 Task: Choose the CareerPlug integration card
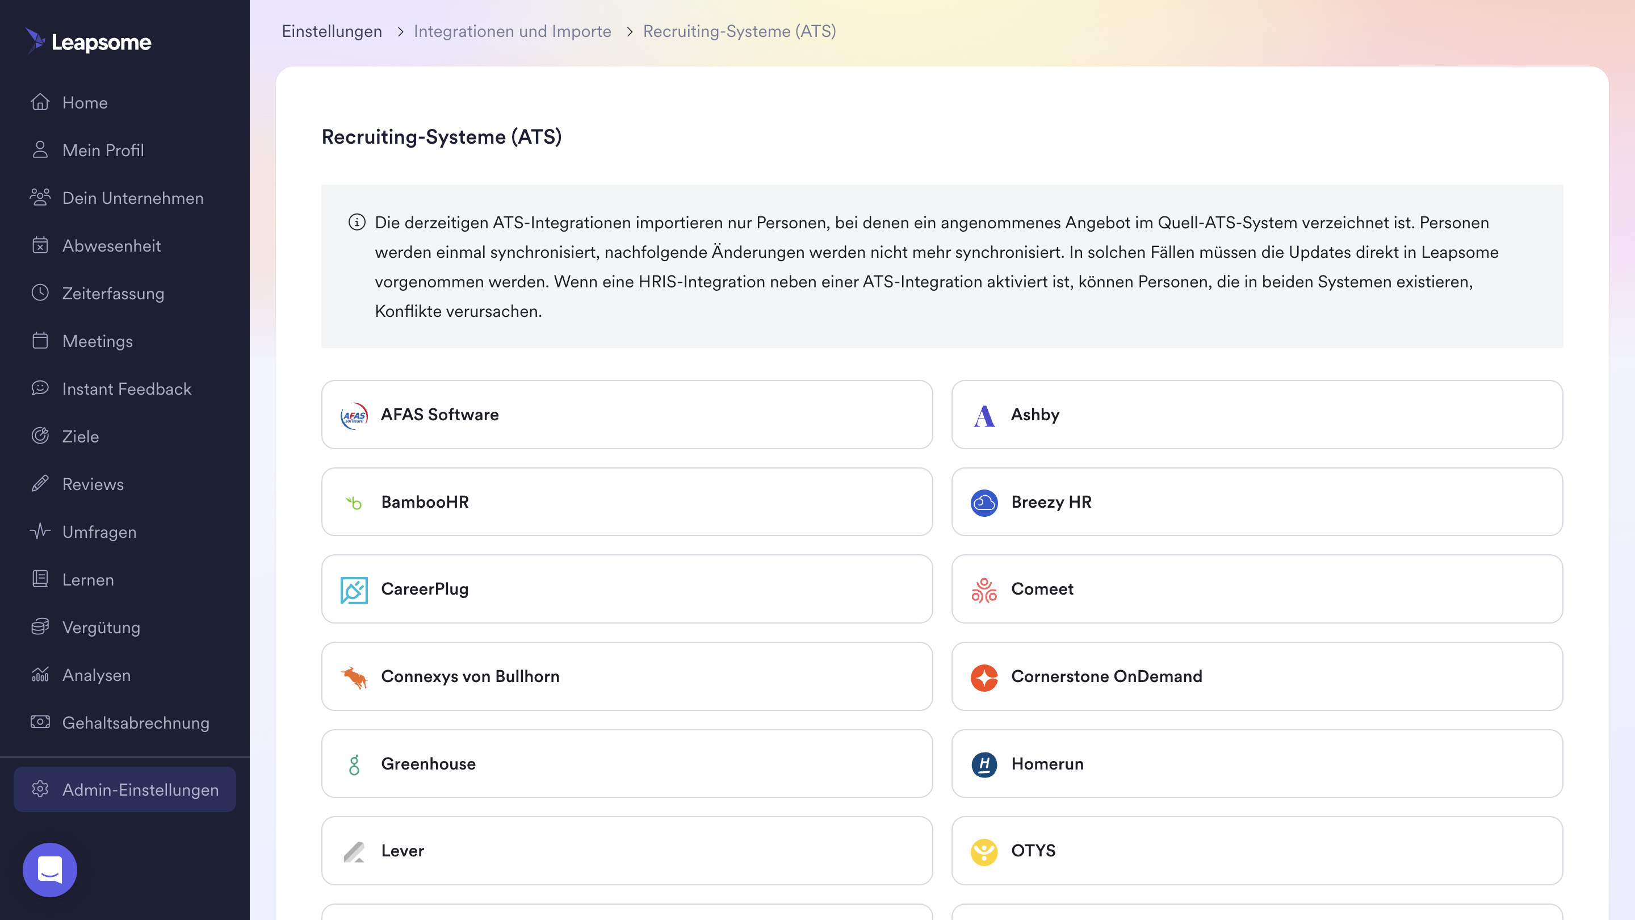click(x=627, y=589)
